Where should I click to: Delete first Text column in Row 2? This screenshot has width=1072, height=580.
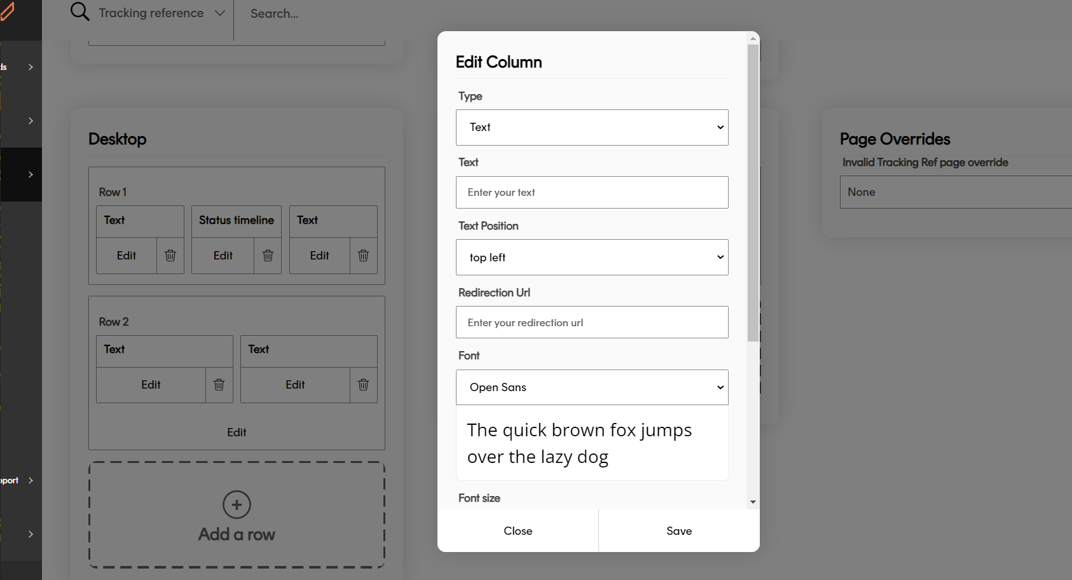click(219, 385)
